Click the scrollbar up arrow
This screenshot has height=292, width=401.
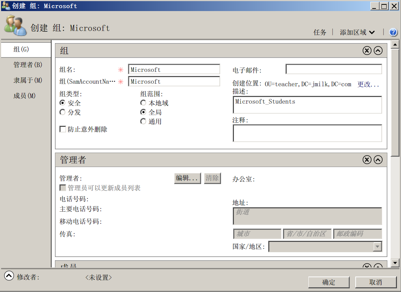click(x=395, y=45)
